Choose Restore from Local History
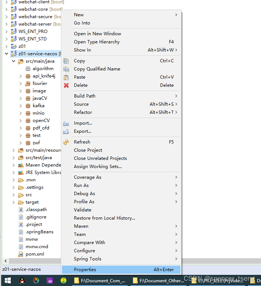 121,218
